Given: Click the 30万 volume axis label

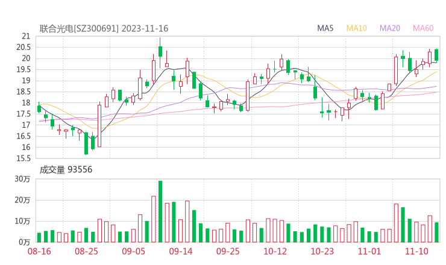Looking at the screenshot, I should [22, 179].
